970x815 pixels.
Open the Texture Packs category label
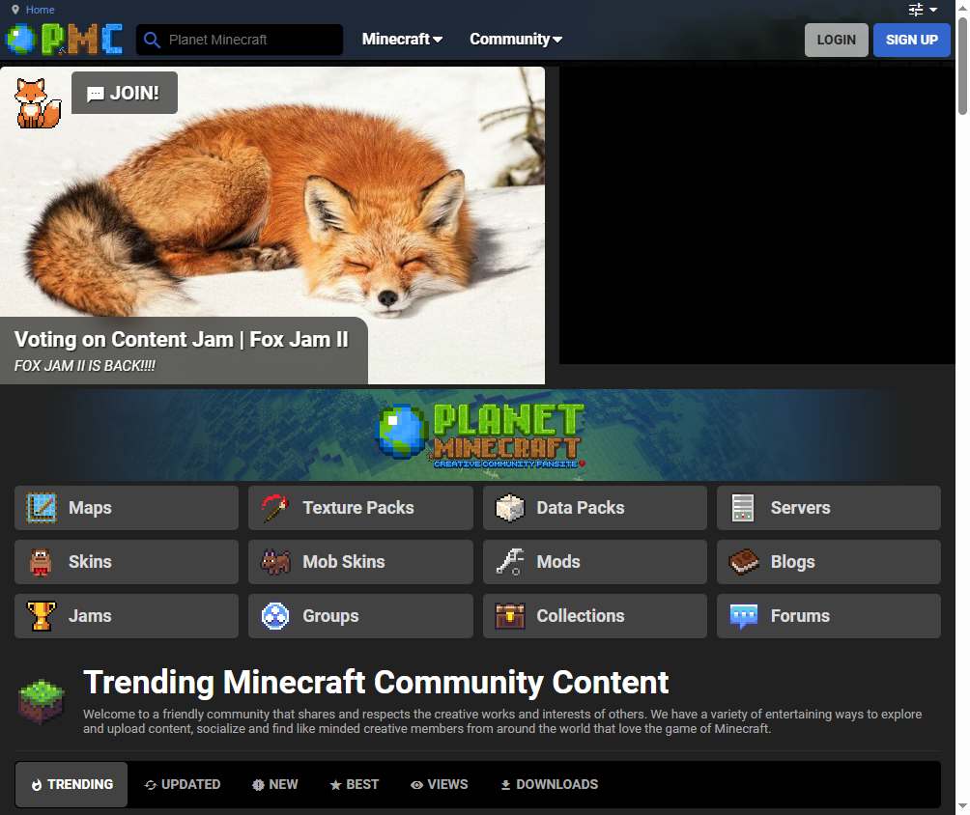pos(358,508)
